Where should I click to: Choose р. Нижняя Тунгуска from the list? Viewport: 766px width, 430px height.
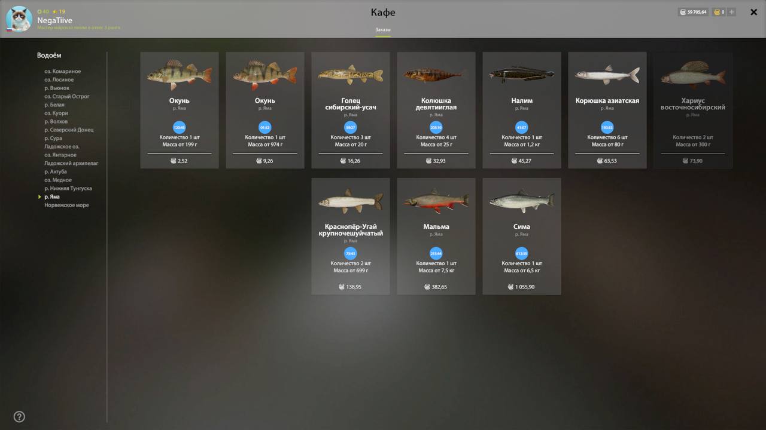click(68, 188)
